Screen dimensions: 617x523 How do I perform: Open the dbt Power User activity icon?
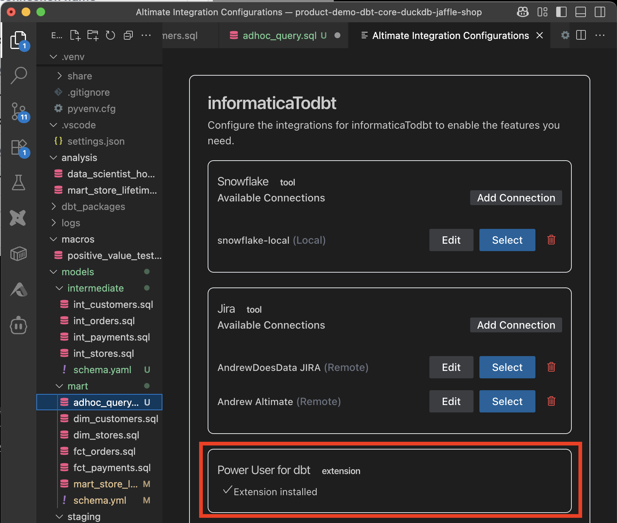pos(18,218)
